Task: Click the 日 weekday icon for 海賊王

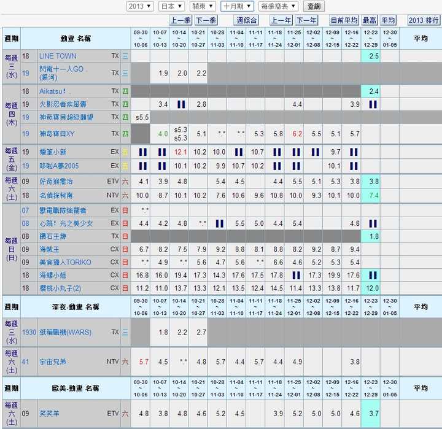Action: point(125,249)
